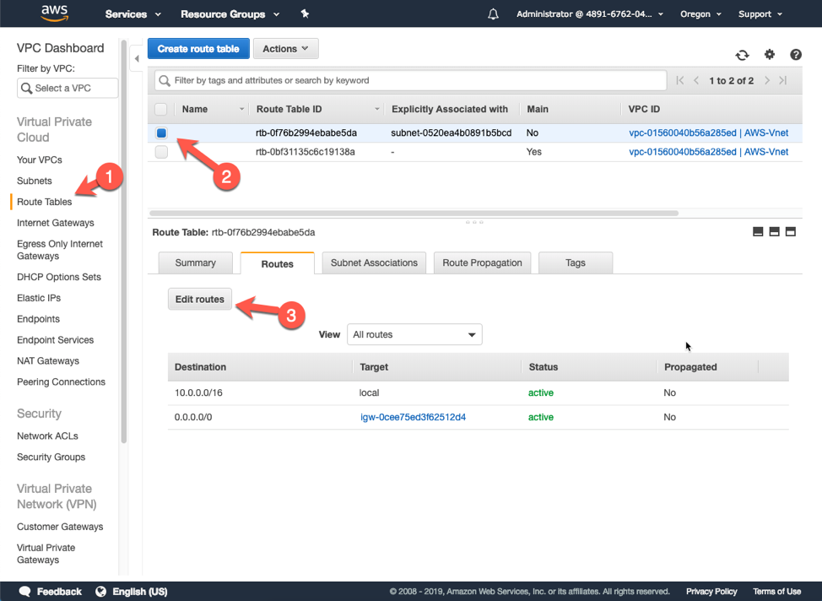
Task: Collapse the sidebar with the arrow handle
Action: click(x=137, y=59)
